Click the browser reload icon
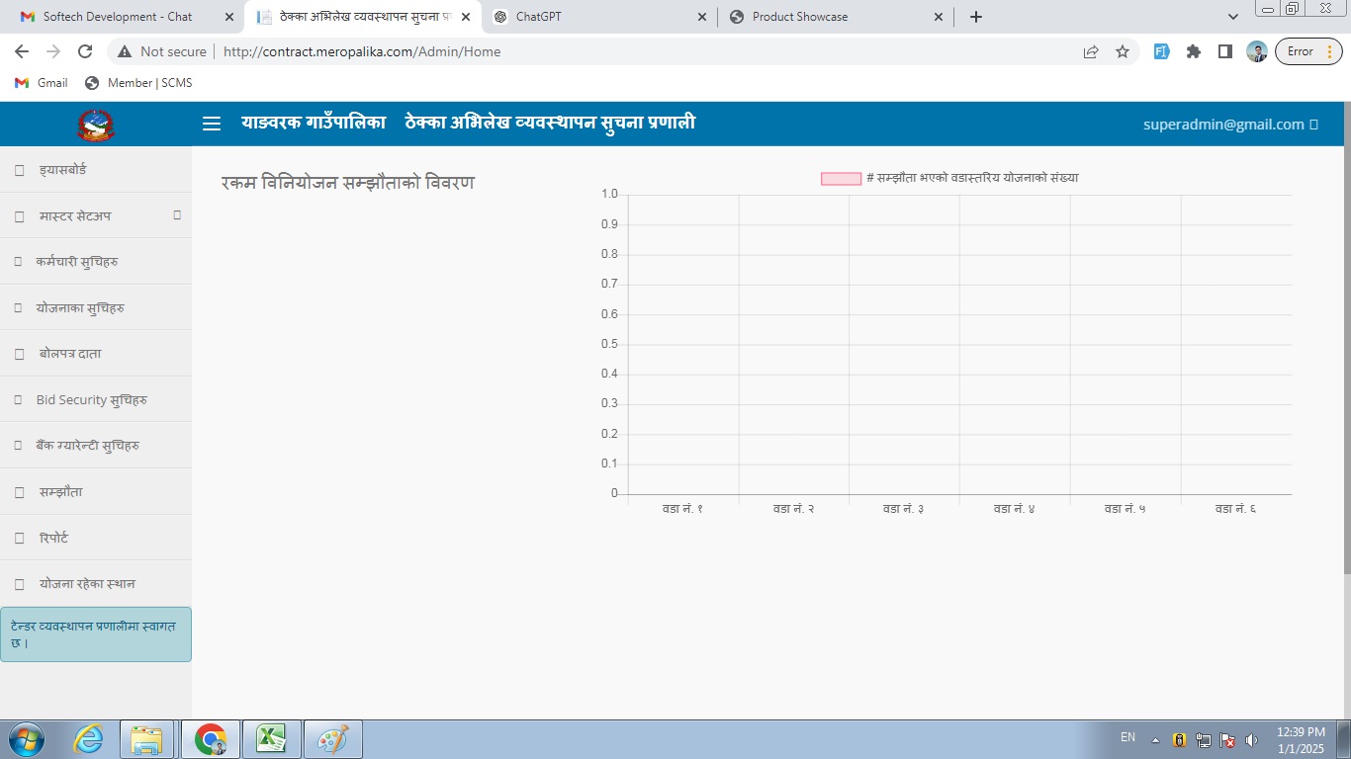The image size is (1351, 759). pyautogui.click(x=85, y=51)
